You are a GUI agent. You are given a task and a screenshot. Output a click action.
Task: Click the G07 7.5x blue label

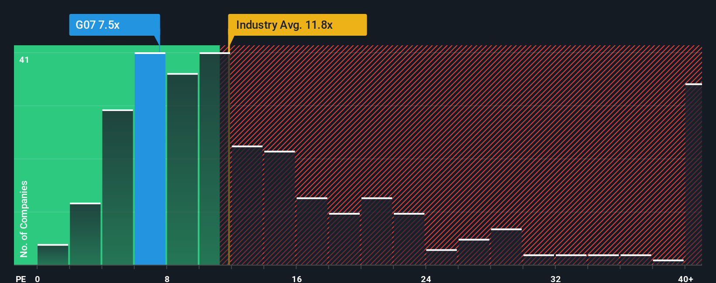[x=114, y=25]
